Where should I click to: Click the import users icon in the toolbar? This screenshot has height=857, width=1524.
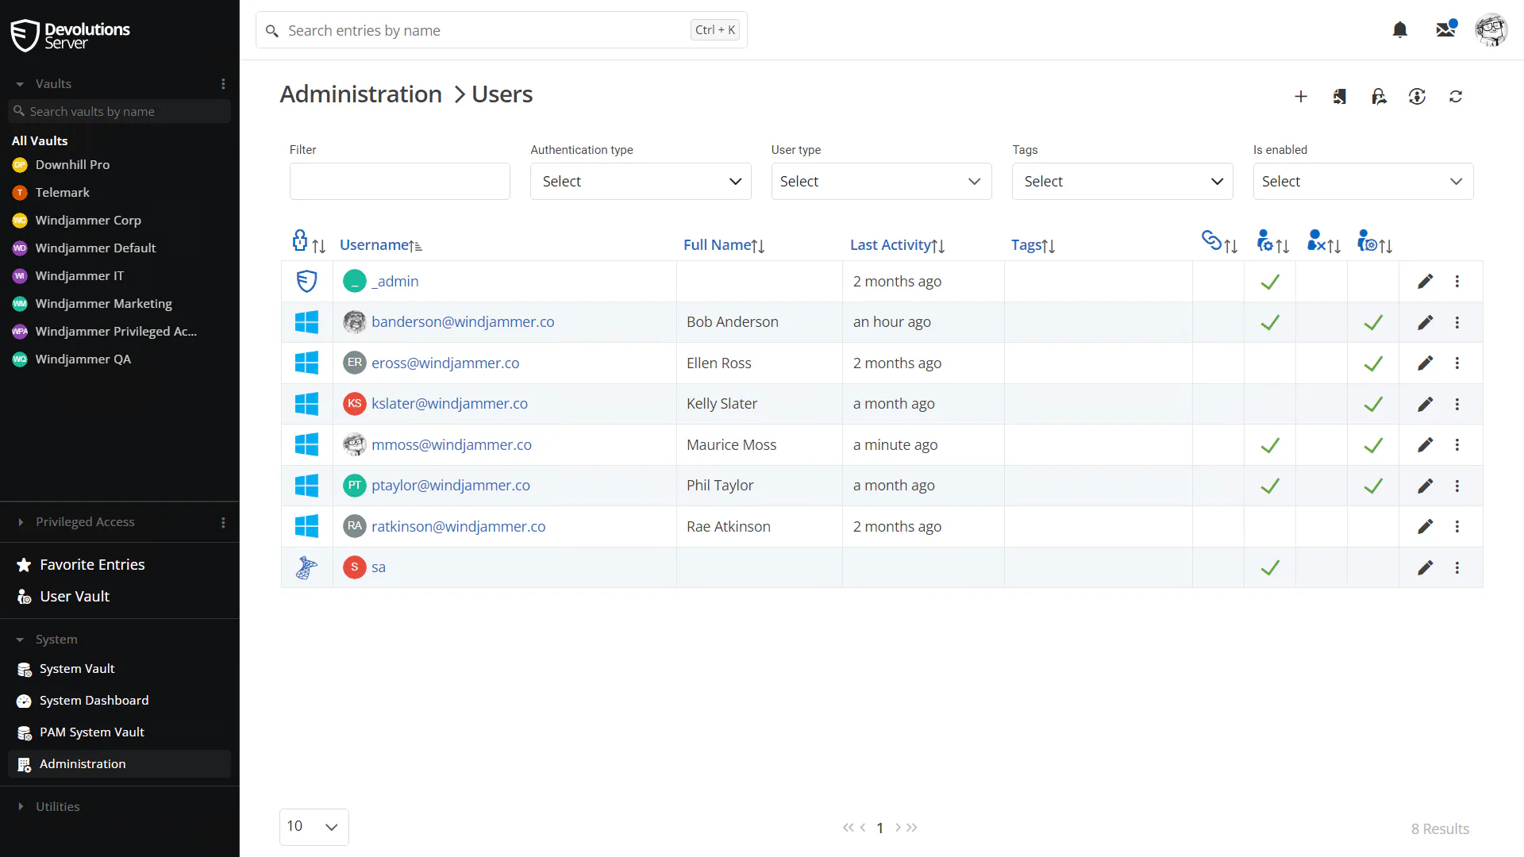(1340, 97)
